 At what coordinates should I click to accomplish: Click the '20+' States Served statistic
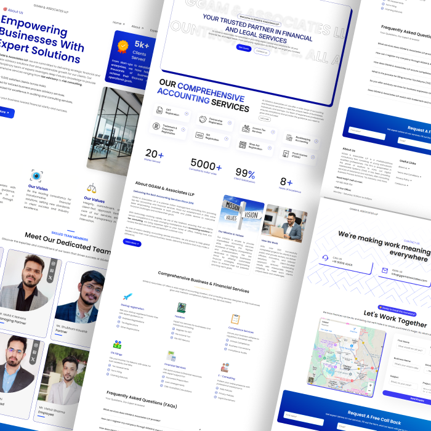154,155
